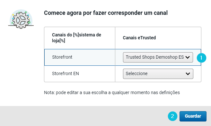Click the highlighted Storefront row's eTrusted cell
The height and width of the screenshot is (126, 211).
[158, 57]
